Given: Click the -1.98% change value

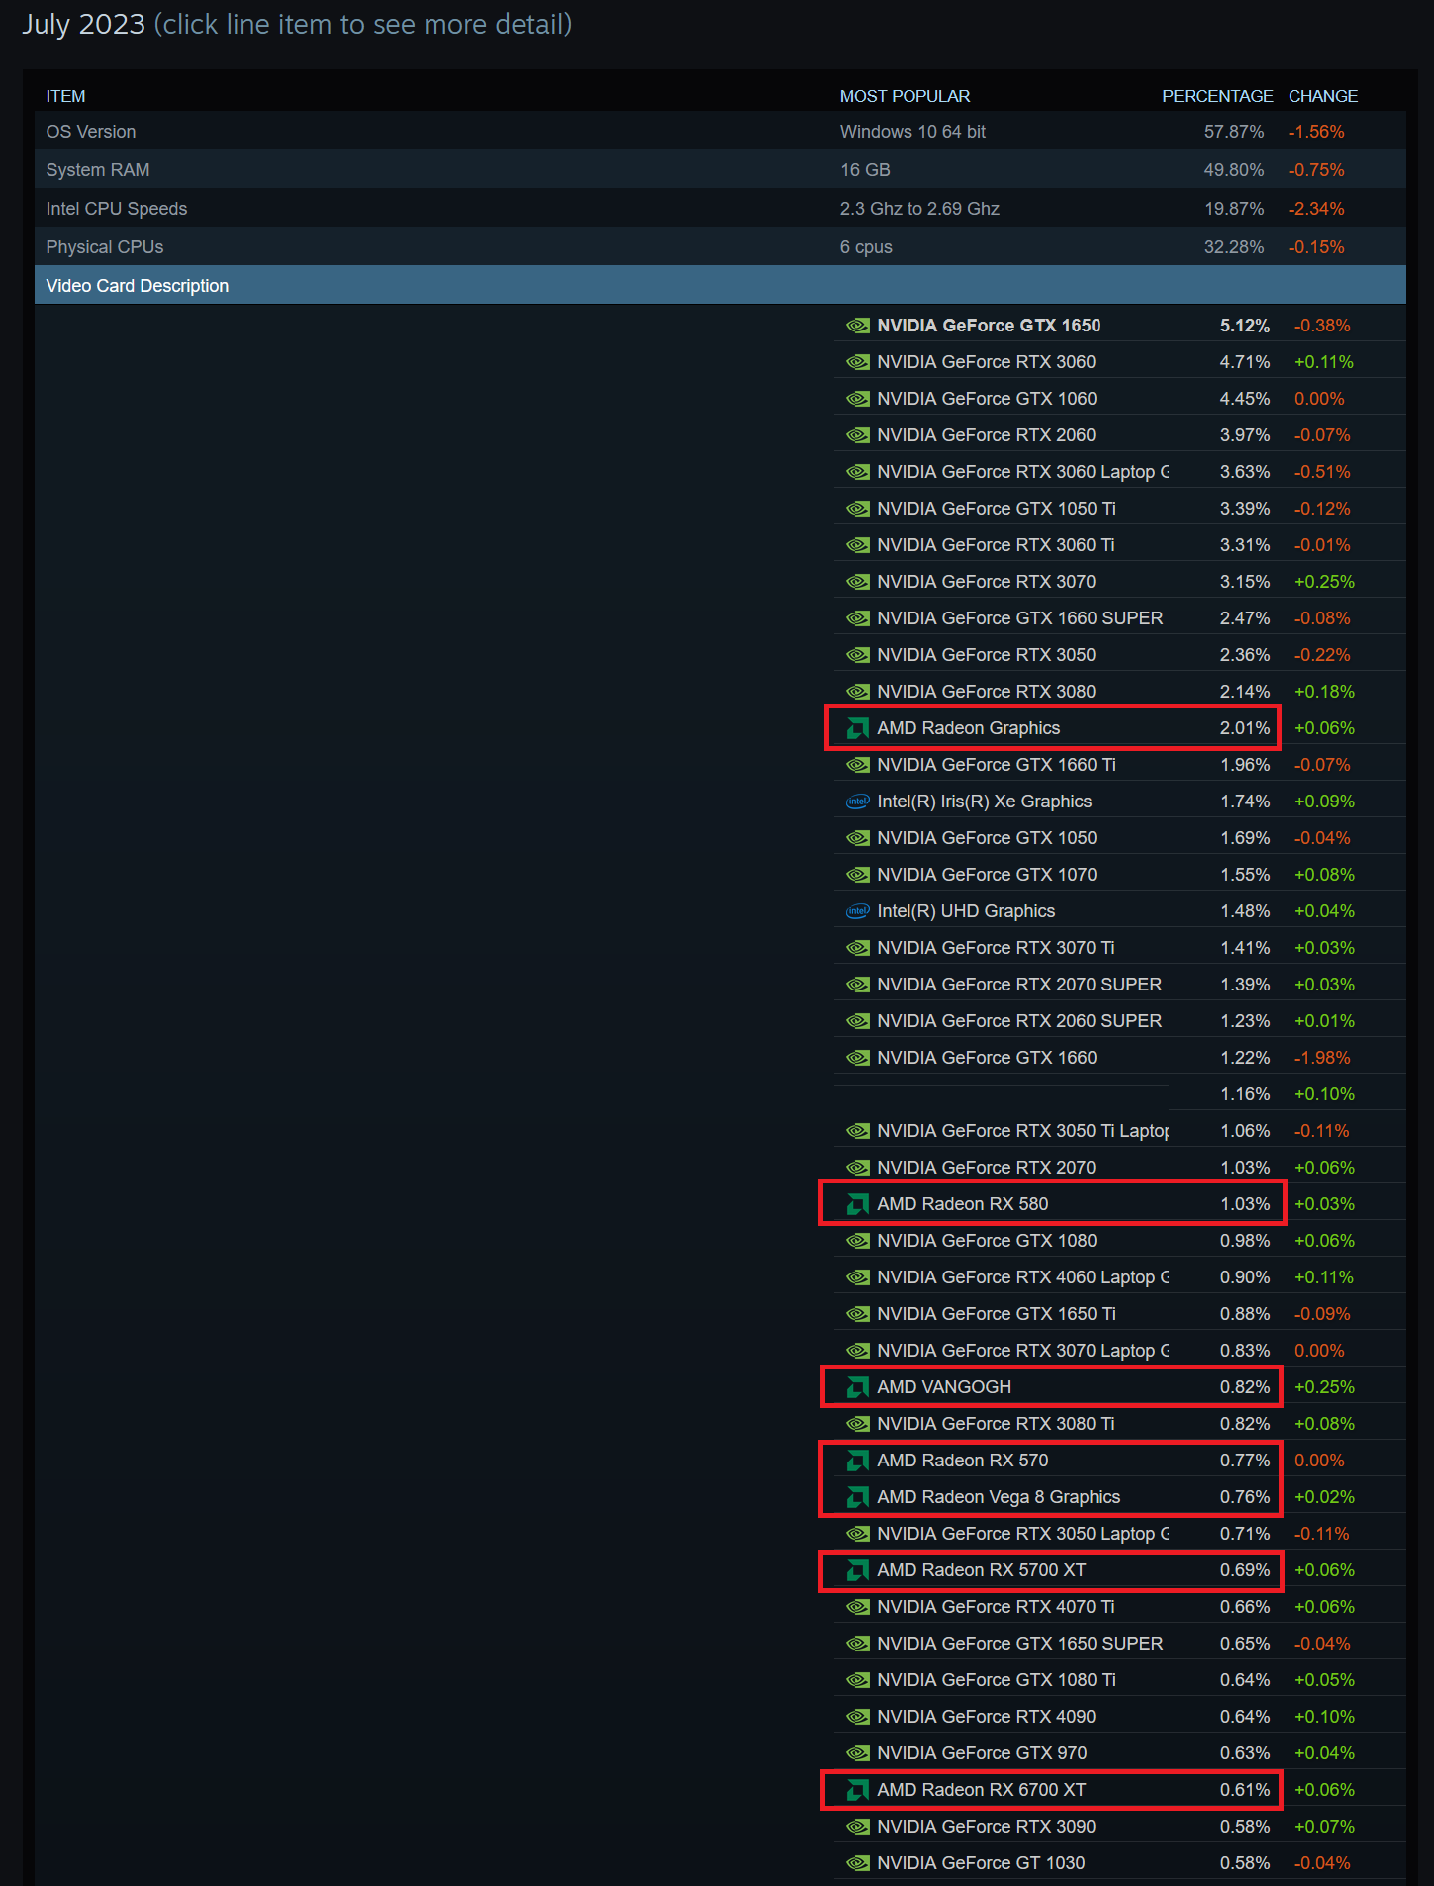Looking at the screenshot, I should click(x=1322, y=1058).
